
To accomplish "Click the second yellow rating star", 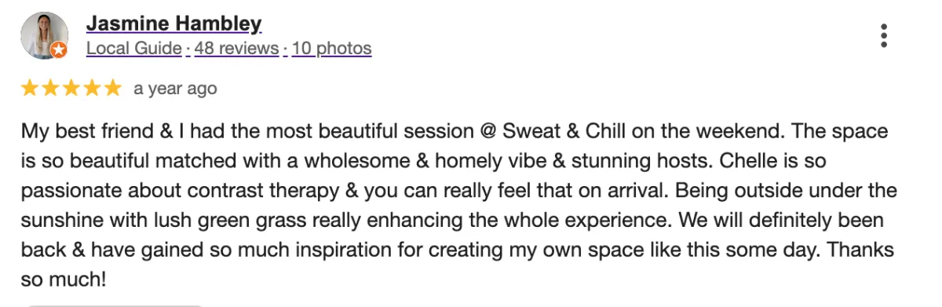I will tap(50, 88).
